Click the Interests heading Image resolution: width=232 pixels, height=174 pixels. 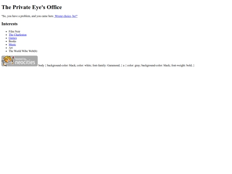pyautogui.click(x=9, y=24)
